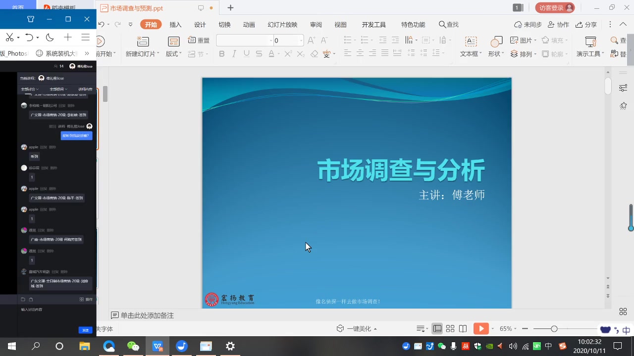Screen dimensions: 634x356
Task: Open the recipient dropdown in the chat panel
Action: coord(30,89)
